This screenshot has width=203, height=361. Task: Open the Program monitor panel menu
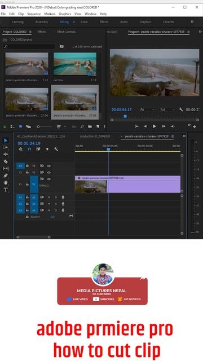[188, 32]
